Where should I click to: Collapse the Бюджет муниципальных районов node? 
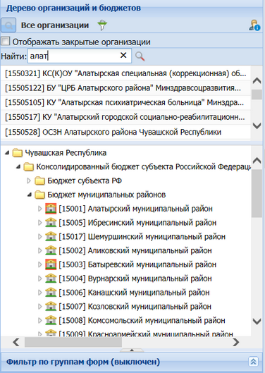30,195
